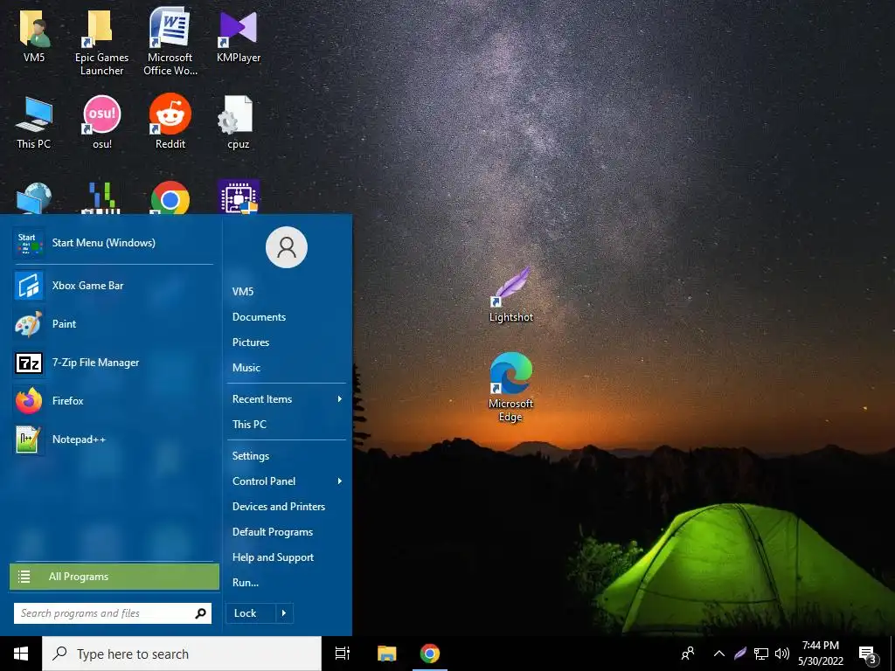Screen dimensions: 895x671
Task: Expand the Recent Items submenu arrow
Action: click(x=340, y=399)
